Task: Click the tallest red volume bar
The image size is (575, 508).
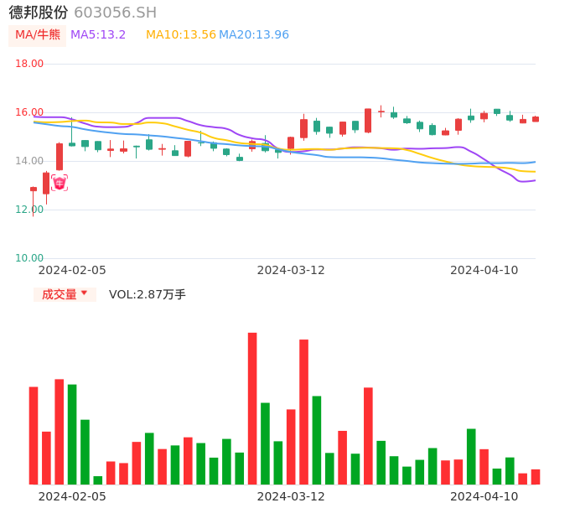Action: click(x=252, y=408)
